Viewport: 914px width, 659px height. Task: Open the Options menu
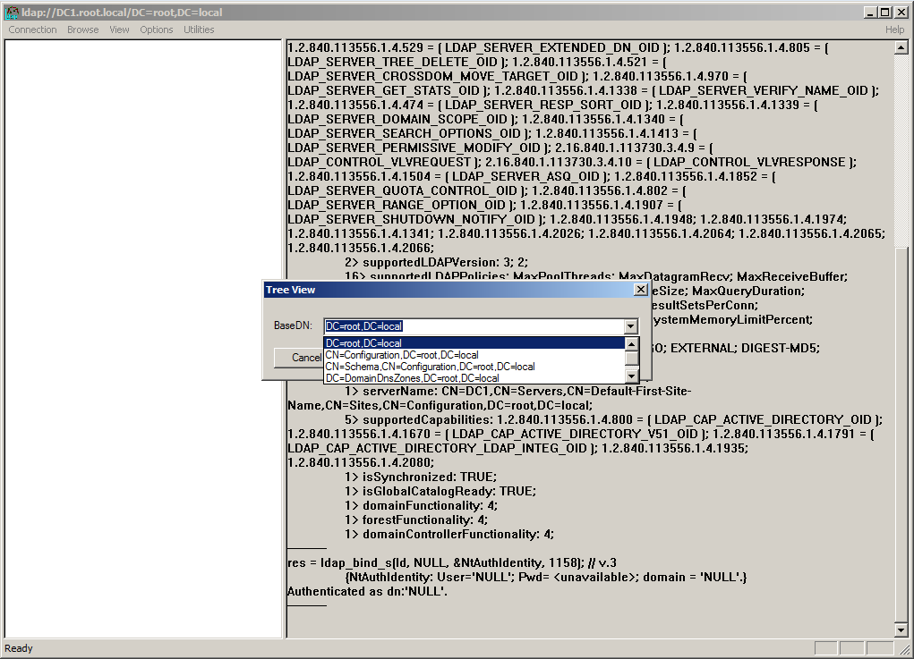click(x=156, y=30)
